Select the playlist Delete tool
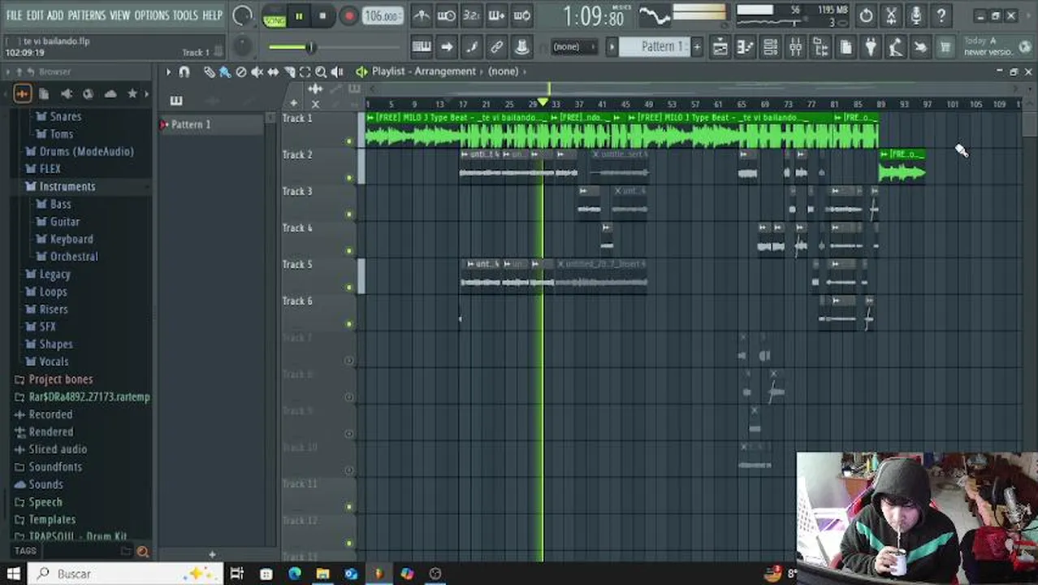 (x=241, y=72)
